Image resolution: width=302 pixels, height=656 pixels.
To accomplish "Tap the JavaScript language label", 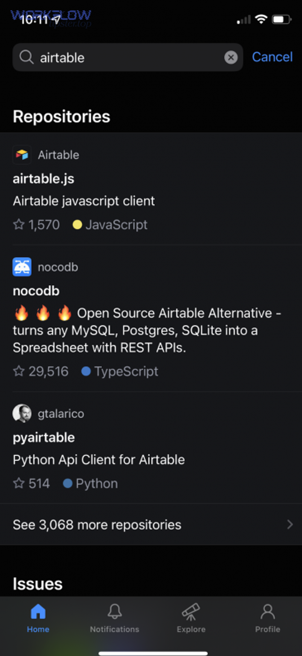I will 116,224.
